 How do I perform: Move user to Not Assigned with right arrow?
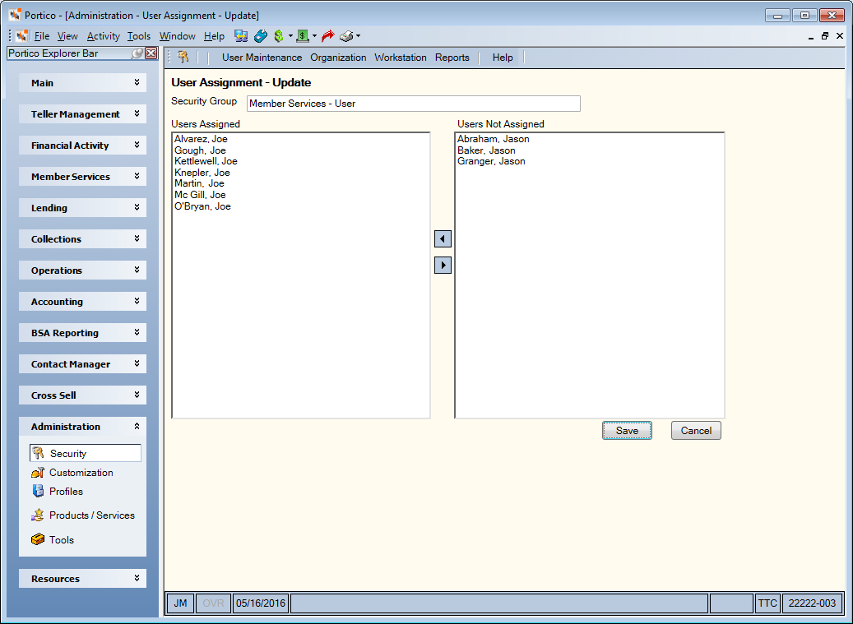[443, 266]
